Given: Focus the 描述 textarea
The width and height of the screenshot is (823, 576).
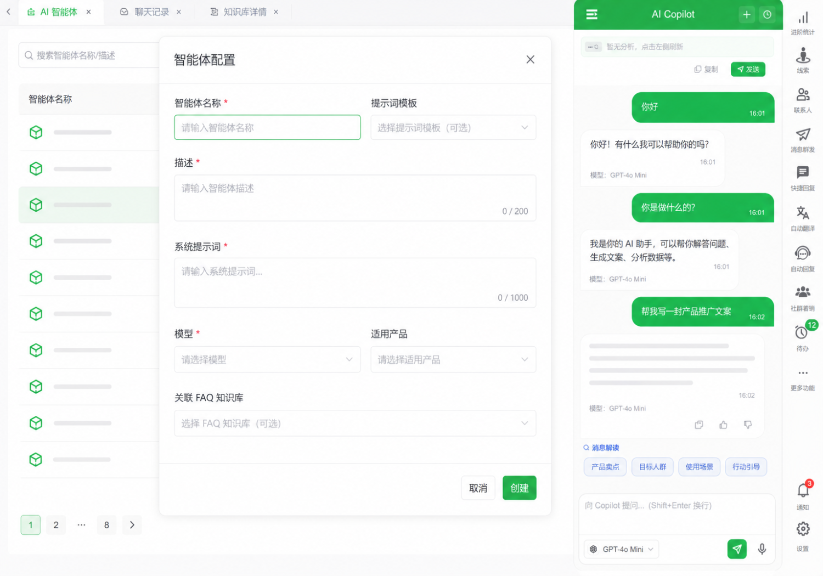Looking at the screenshot, I should click(355, 198).
